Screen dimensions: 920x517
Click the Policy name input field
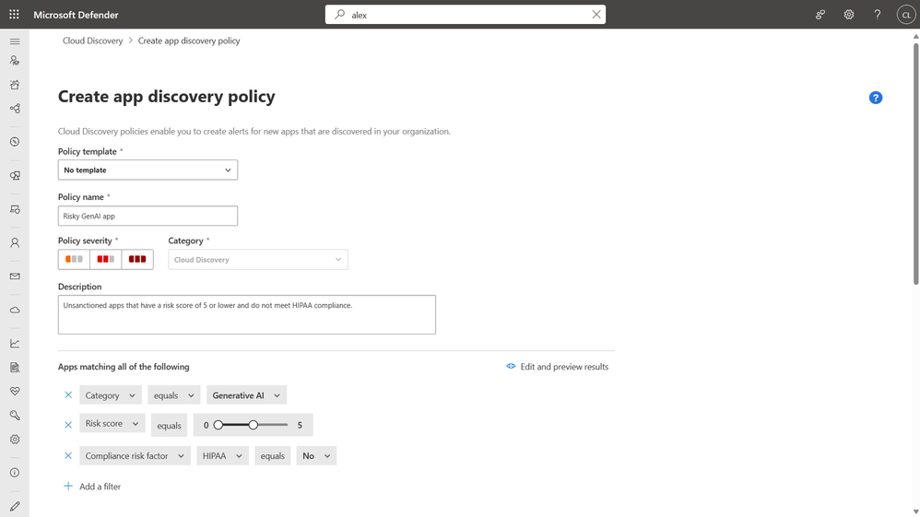pyautogui.click(x=147, y=216)
